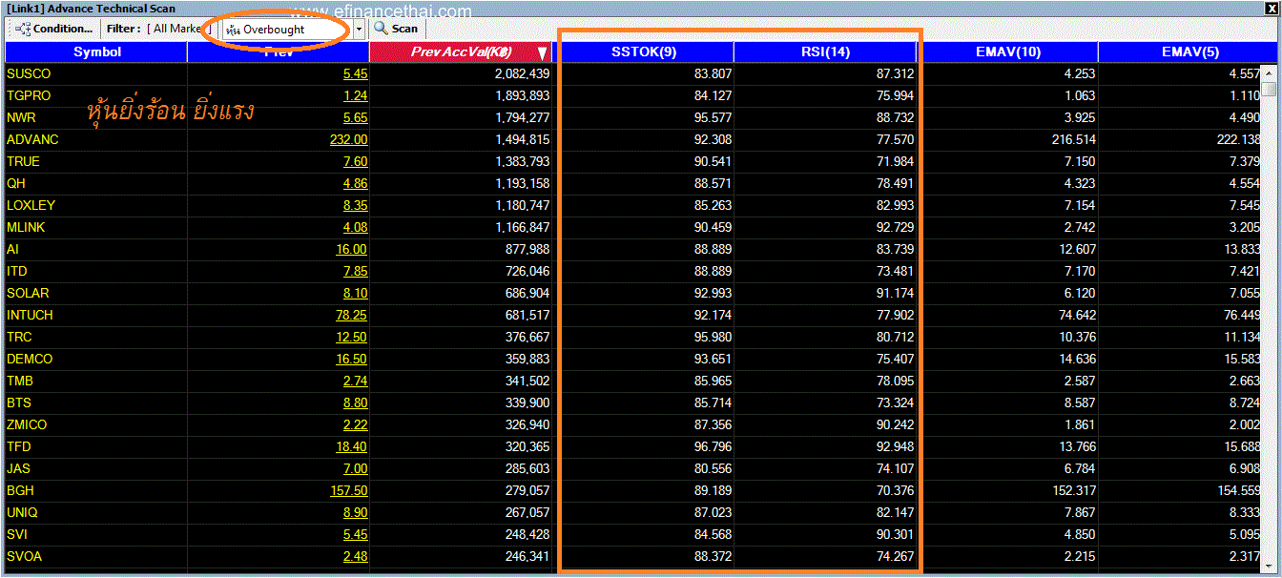Select the LOXLEY symbol
This screenshot has height=578, width=1282.
(x=31, y=205)
